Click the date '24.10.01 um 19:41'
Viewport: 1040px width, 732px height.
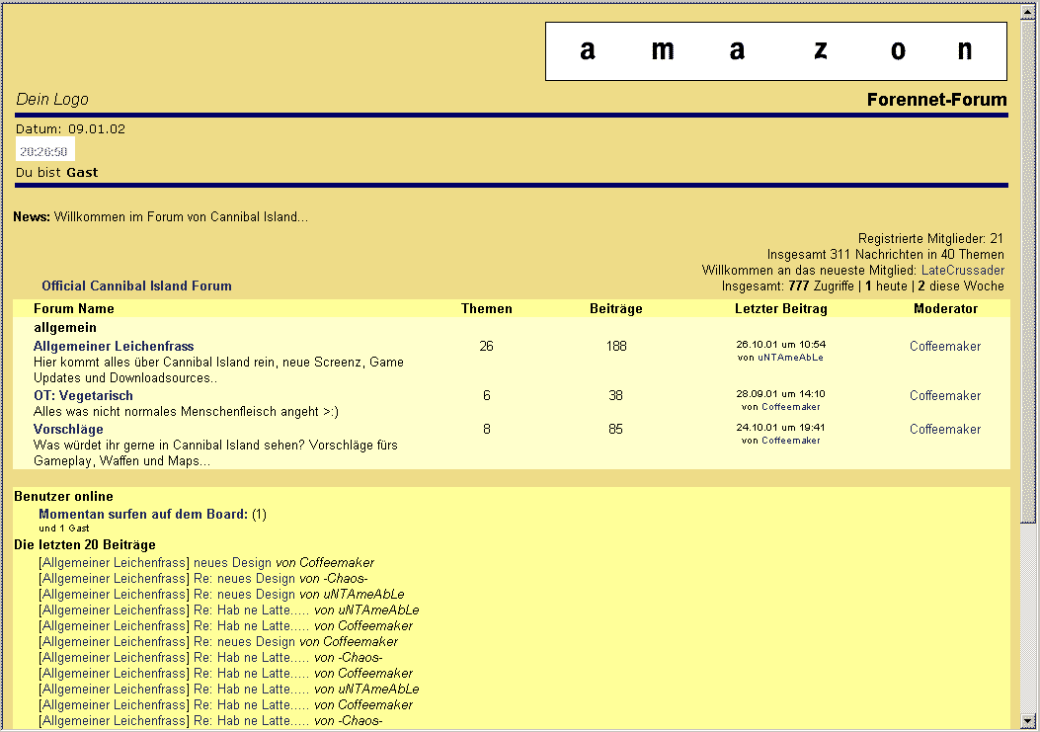pos(781,428)
